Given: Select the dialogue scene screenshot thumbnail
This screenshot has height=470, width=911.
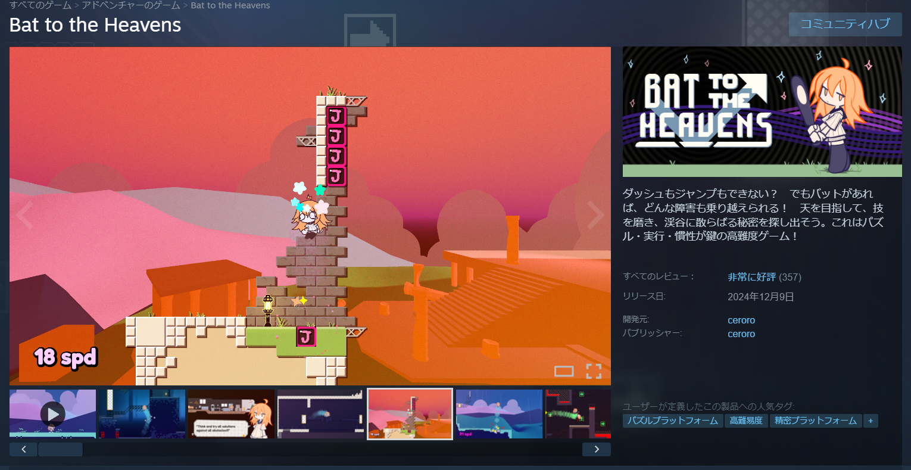Looking at the screenshot, I should [x=231, y=414].
